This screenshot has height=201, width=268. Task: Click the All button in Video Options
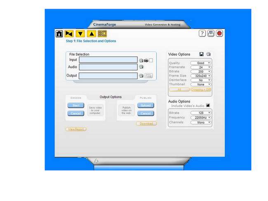[x=179, y=89]
